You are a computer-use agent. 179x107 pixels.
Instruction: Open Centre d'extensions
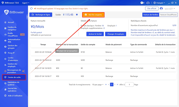(13, 59)
